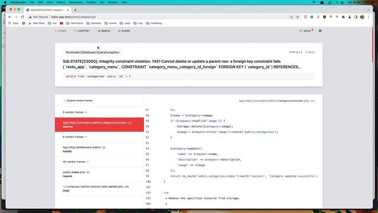Screen dimensions: 378x213
Task: Close the SQLSTATE[23000] tab
Action: 68,10
